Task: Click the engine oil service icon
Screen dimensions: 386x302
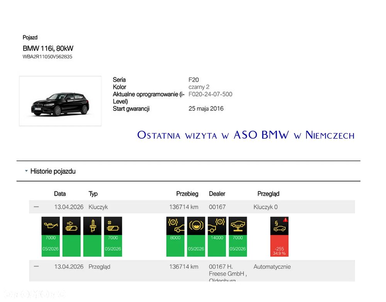Action: coord(51,226)
